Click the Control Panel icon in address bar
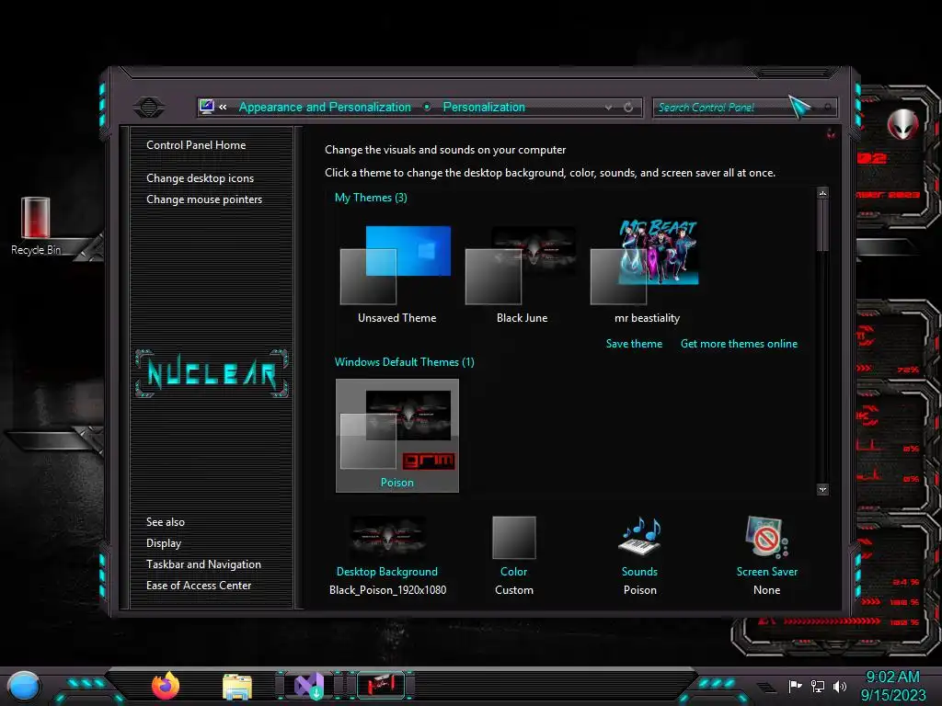 207,107
